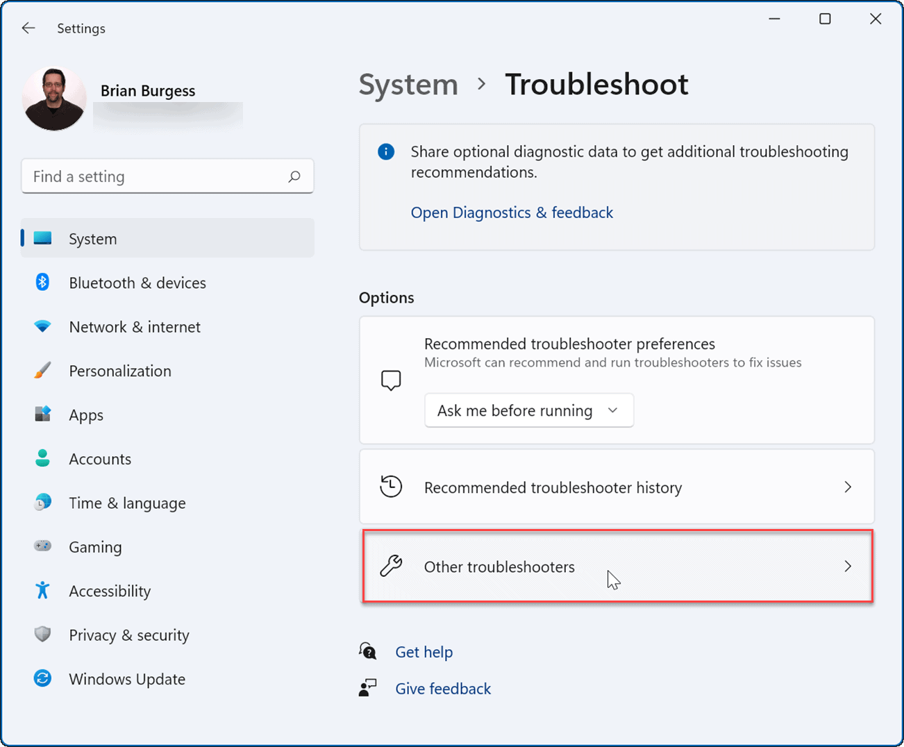Viewport: 904px width, 747px height.
Task: Open Other troubleshooters chevron
Action: coord(847,566)
